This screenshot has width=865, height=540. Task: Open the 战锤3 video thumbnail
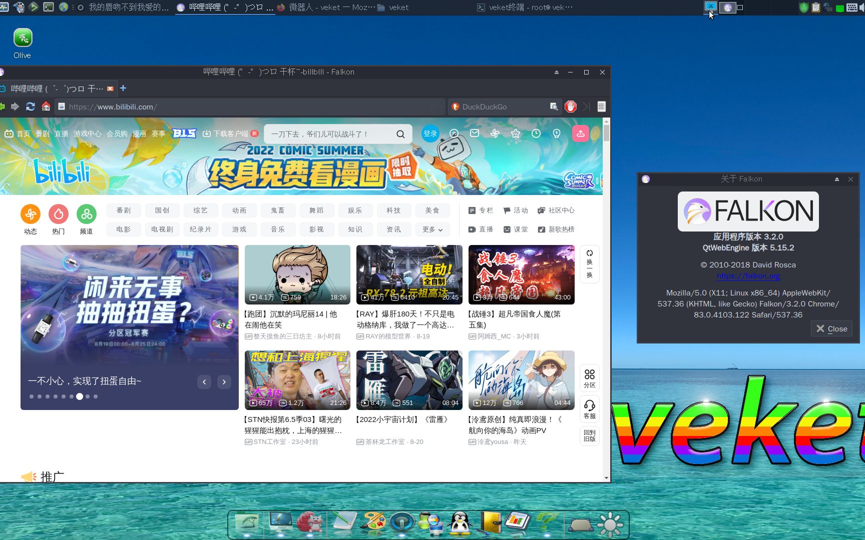click(x=521, y=274)
